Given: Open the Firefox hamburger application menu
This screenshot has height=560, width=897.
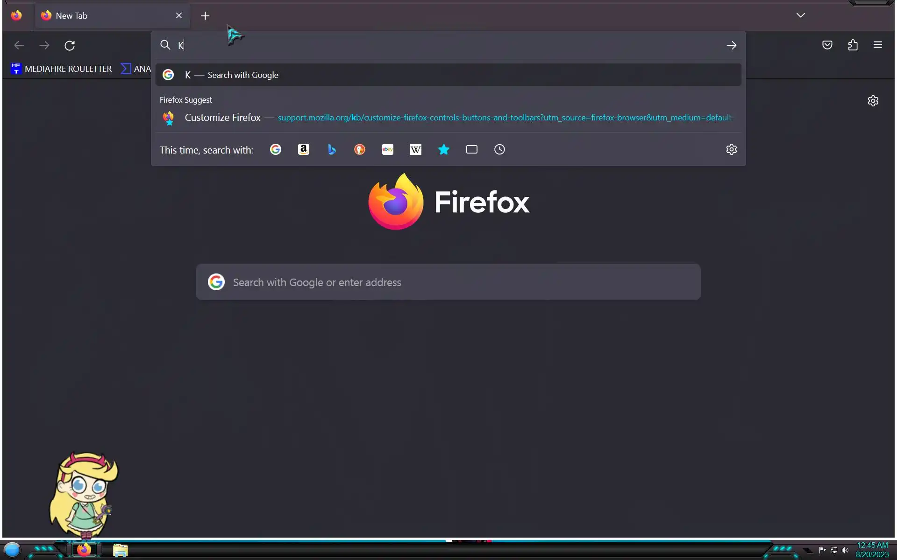Looking at the screenshot, I should click(878, 45).
